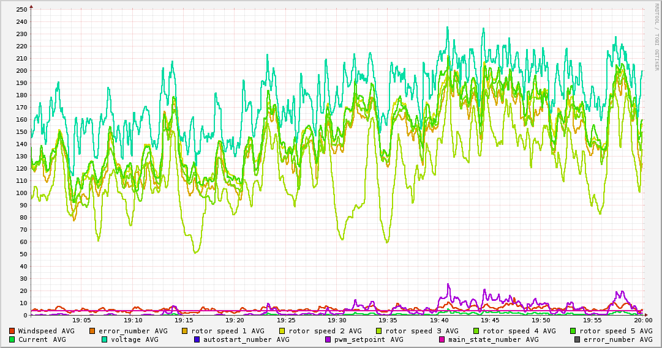
Task: Select the "rotor speed 2 AVG" label
Action: [325, 331]
